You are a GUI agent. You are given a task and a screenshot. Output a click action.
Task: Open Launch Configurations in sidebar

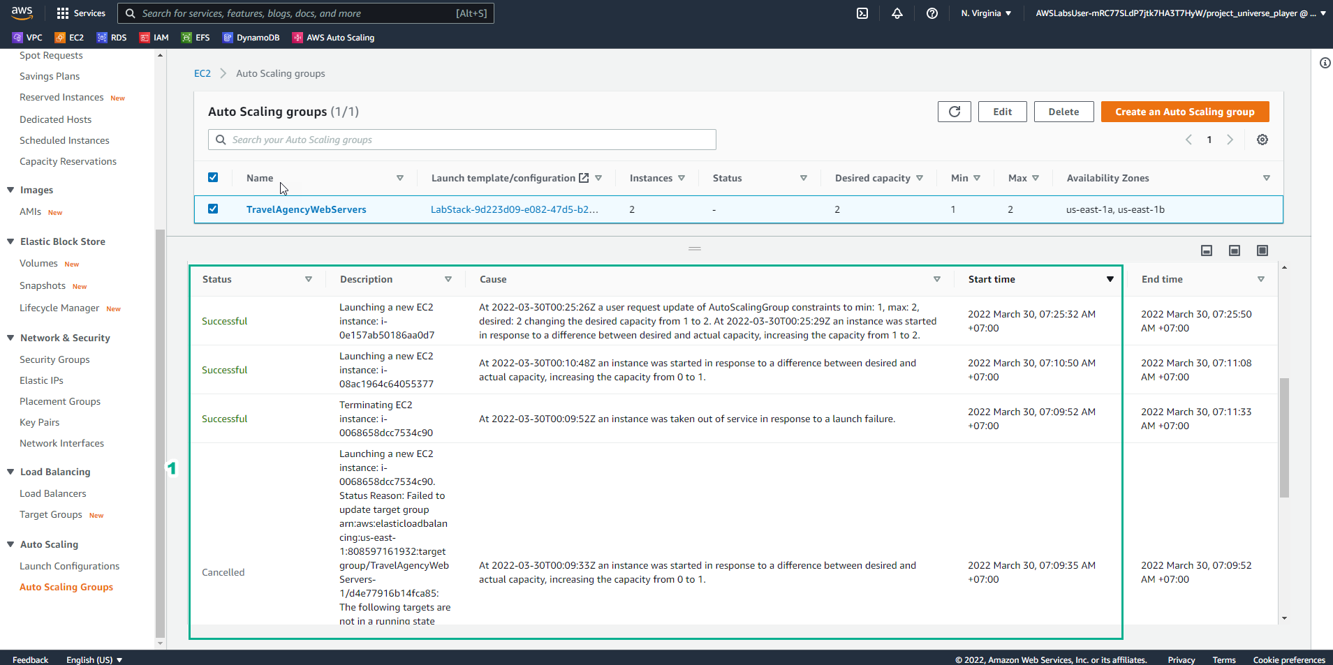(69, 566)
